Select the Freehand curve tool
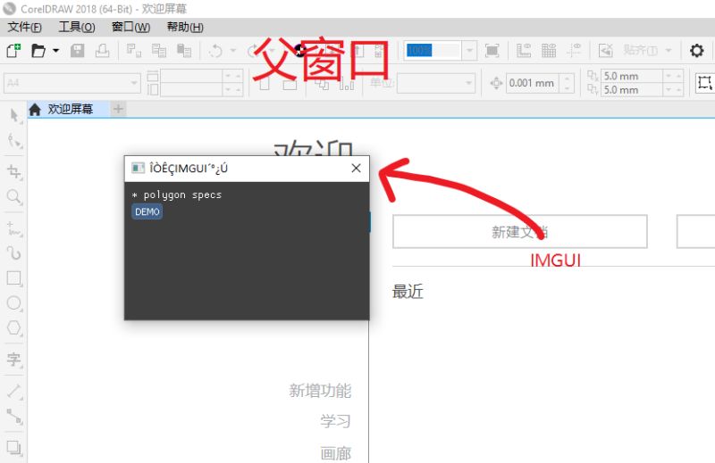 (14, 229)
